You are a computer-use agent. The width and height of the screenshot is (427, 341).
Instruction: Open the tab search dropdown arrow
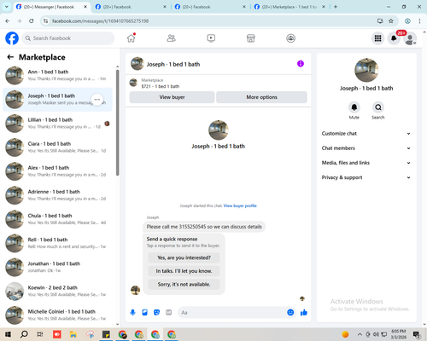[7, 7]
